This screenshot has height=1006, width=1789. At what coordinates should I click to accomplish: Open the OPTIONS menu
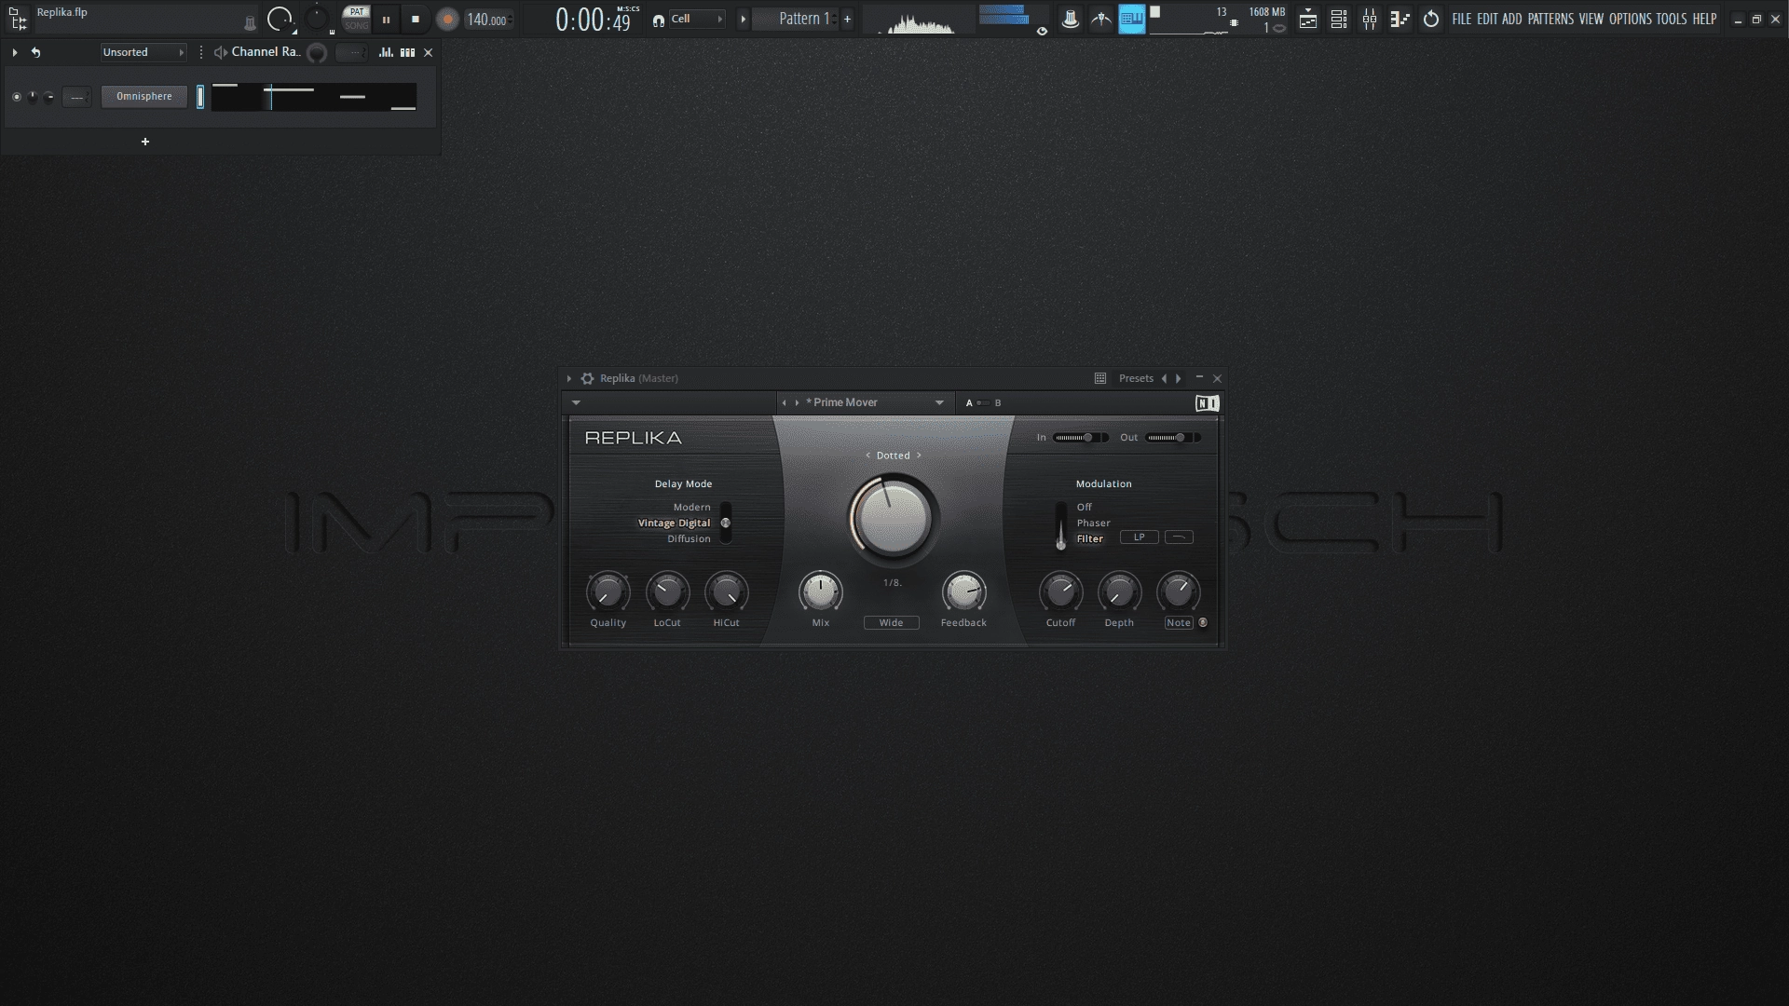(1630, 19)
